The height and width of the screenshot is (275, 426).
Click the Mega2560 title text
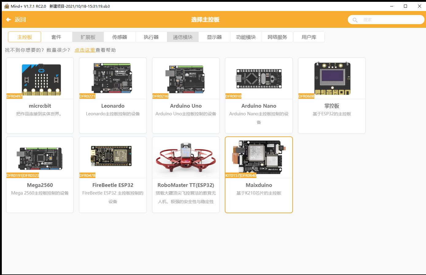pyautogui.click(x=40, y=185)
